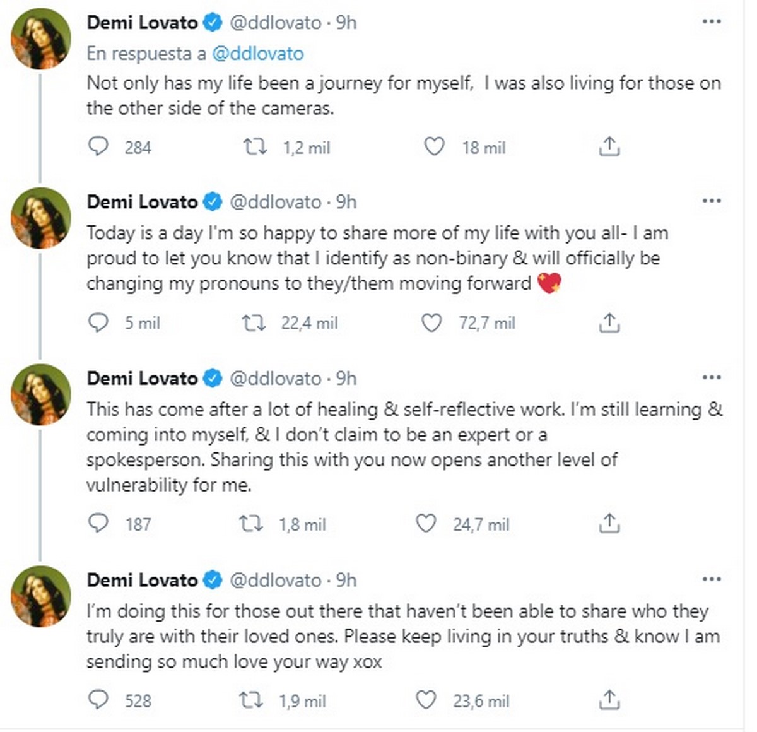Viewport: 757px width, 732px height.
Task: Open Demi Lovato's name on the second tweet
Action: pos(142,202)
